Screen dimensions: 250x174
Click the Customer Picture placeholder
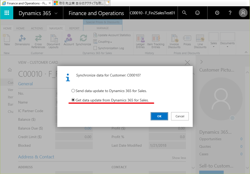[221, 99]
